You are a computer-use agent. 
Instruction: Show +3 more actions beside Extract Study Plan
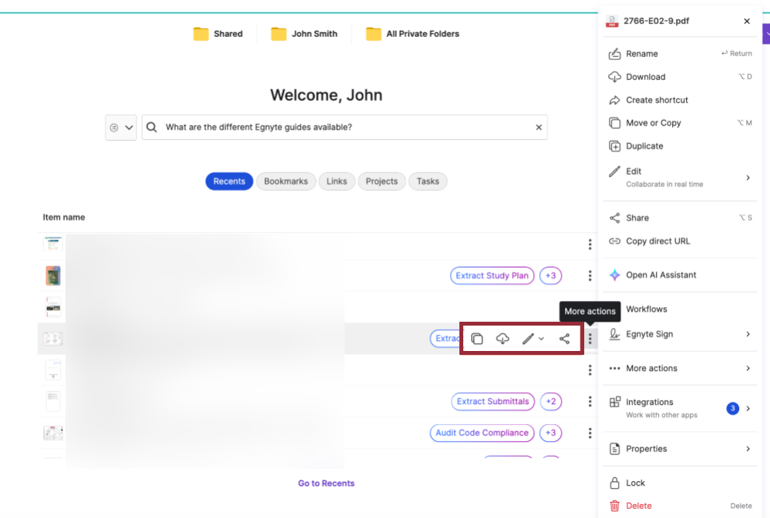tap(550, 276)
